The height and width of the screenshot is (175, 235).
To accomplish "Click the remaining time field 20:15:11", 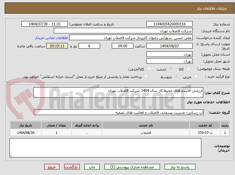I will pyautogui.click(x=57, y=46).
